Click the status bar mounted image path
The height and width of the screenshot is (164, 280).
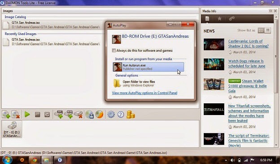point(84,153)
